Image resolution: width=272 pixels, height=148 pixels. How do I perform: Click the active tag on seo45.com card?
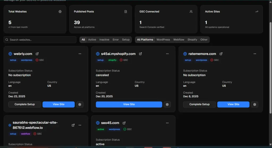tap(101, 129)
